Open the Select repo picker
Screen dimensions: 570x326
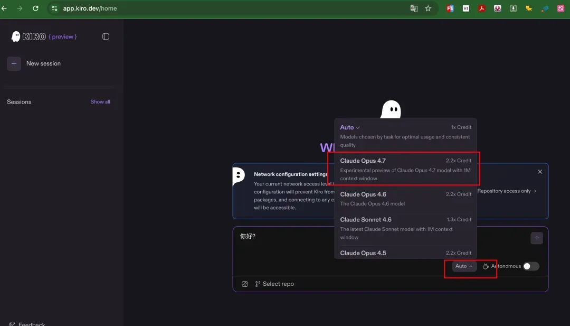coord(274,284)
